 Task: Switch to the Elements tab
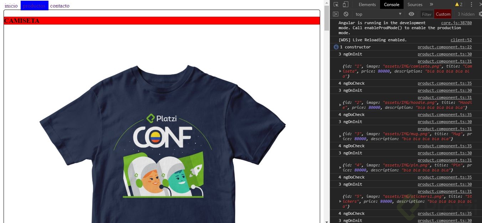pos(367,5)
